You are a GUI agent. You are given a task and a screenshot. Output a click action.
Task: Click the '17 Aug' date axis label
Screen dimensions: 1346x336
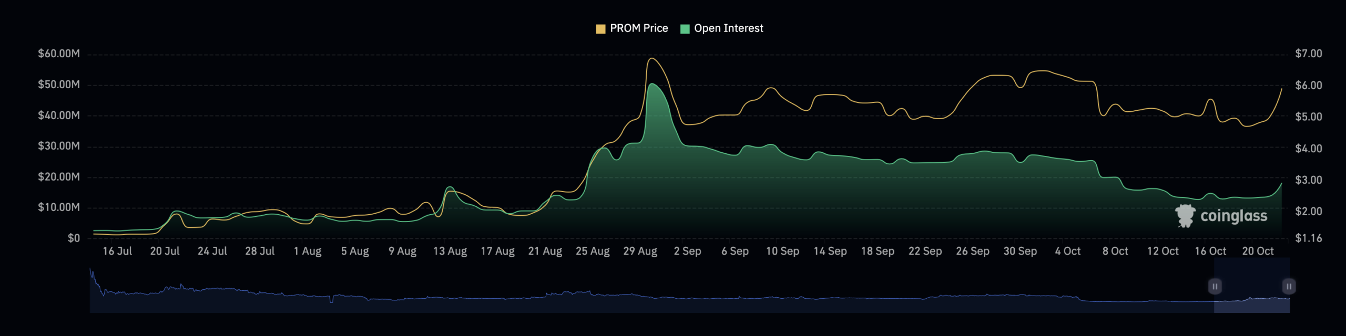(497, 251)
